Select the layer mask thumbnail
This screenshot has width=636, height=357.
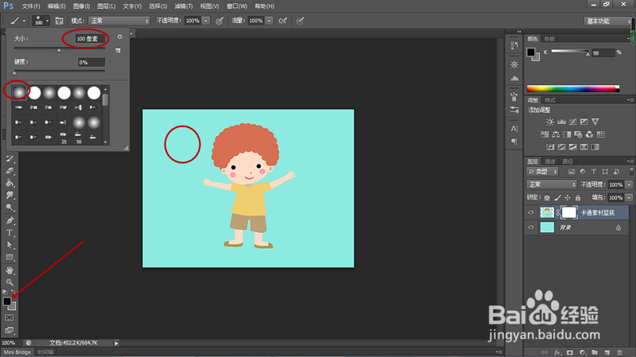568,212
